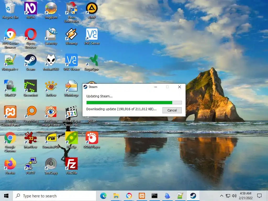The height and width of the screenshot is (201, 268).
Task: Select the Google Chrome desktop shortcut
Action: point(10,142)
